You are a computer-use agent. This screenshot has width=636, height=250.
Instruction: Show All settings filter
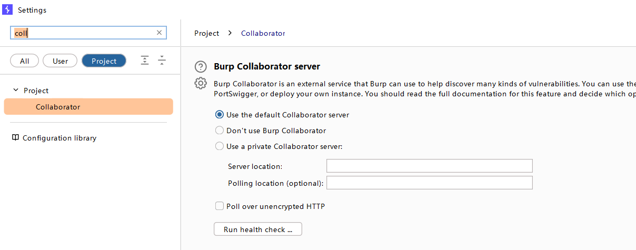point(25,61)
